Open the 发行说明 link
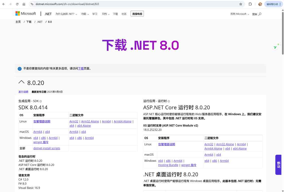Image resolution: width=284 pixels, height=192 pixels. coord(23,92)
